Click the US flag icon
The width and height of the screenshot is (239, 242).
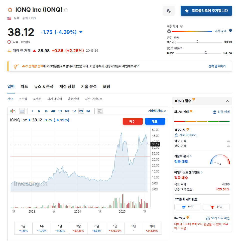point(9,18)
